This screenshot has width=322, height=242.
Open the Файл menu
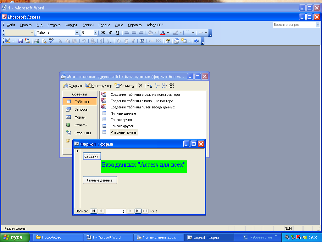(11, 25)
